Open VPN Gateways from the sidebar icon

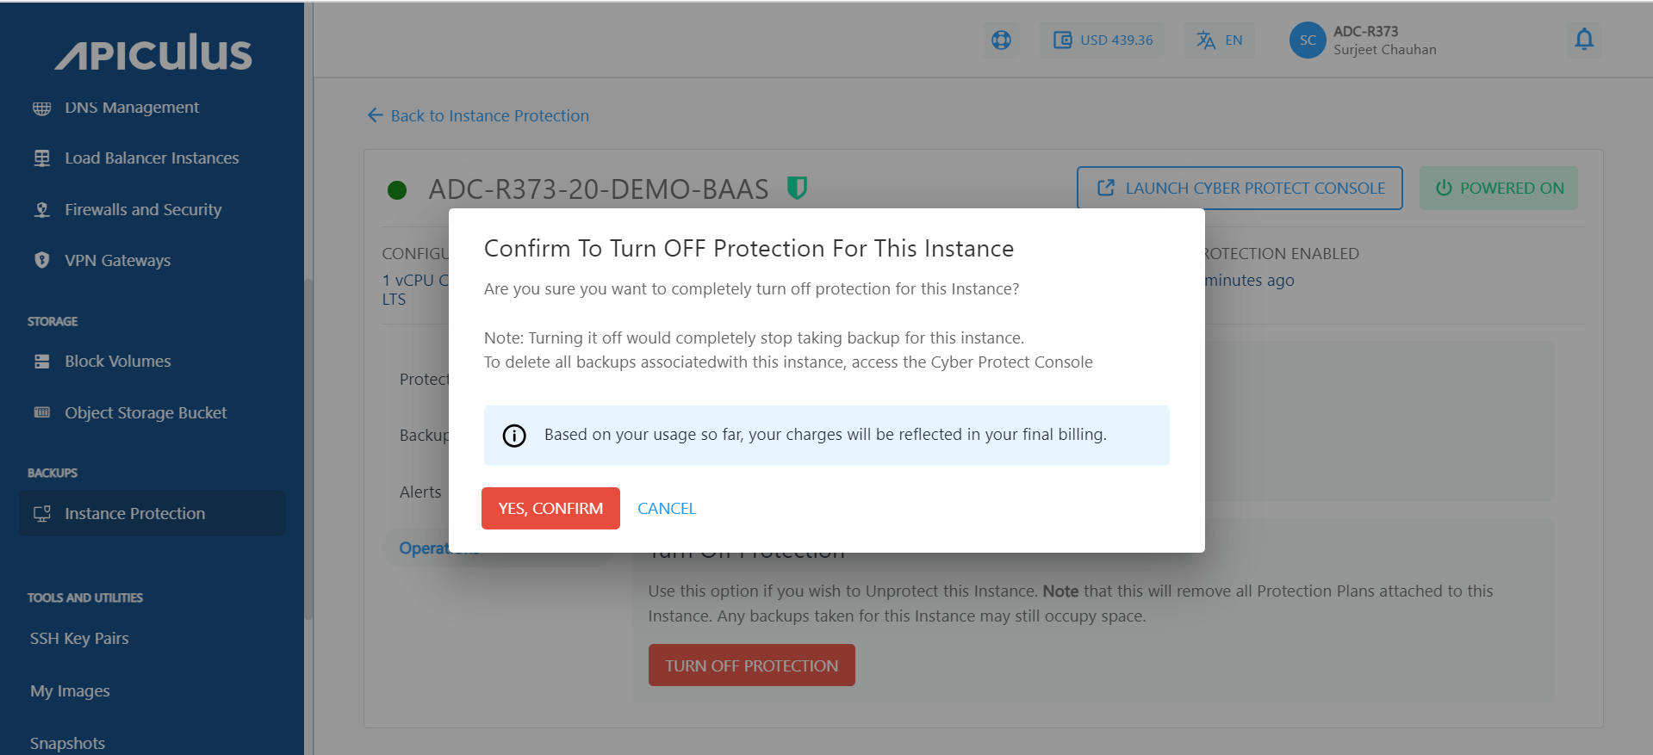42,260
